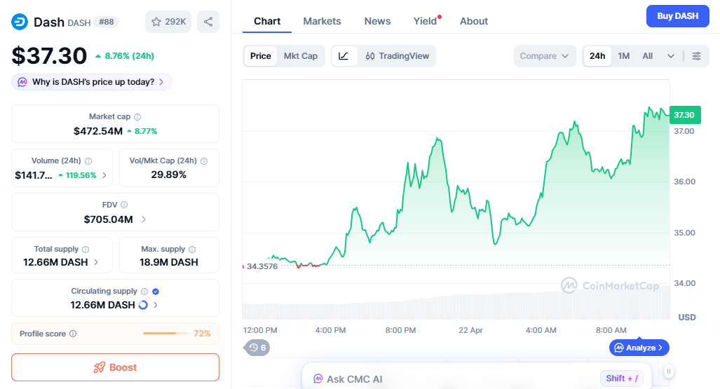720x389 pixels.
Task: Click the circulating supply progress ring icon
Action: coord(143,305)
